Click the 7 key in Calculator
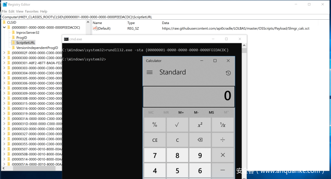The image size is (331, 179). click(x=155, y=155)
